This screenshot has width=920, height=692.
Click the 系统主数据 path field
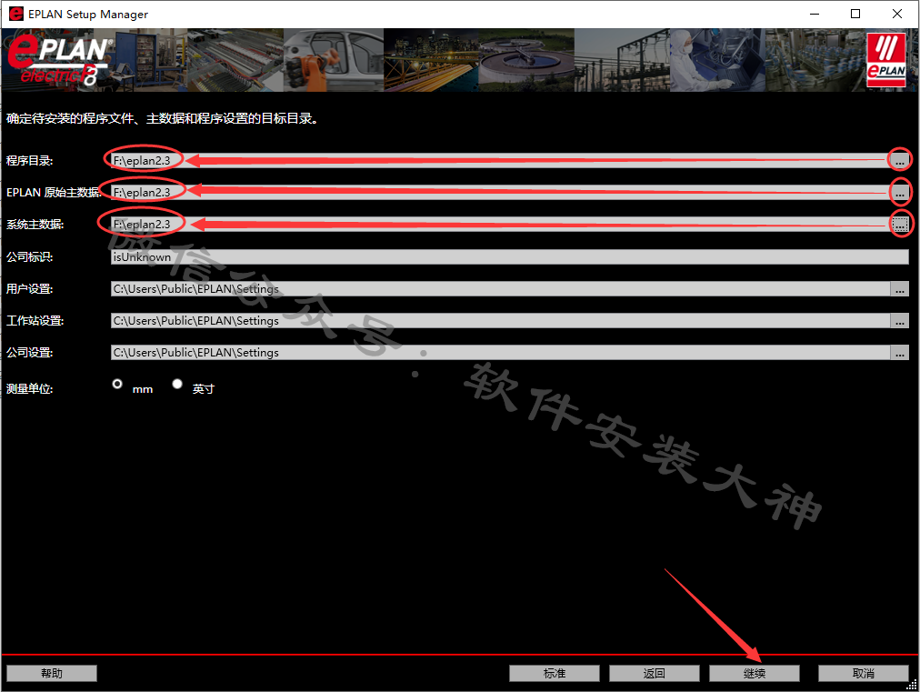501,225
